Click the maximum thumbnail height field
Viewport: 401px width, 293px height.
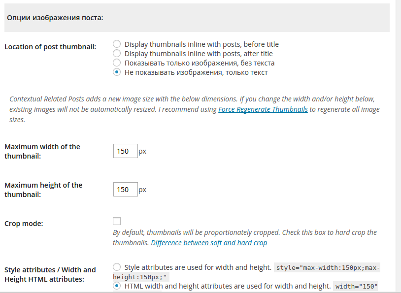coord(125,190)
